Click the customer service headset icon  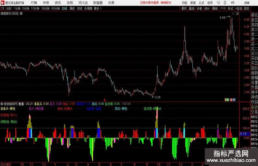[218, 3]
